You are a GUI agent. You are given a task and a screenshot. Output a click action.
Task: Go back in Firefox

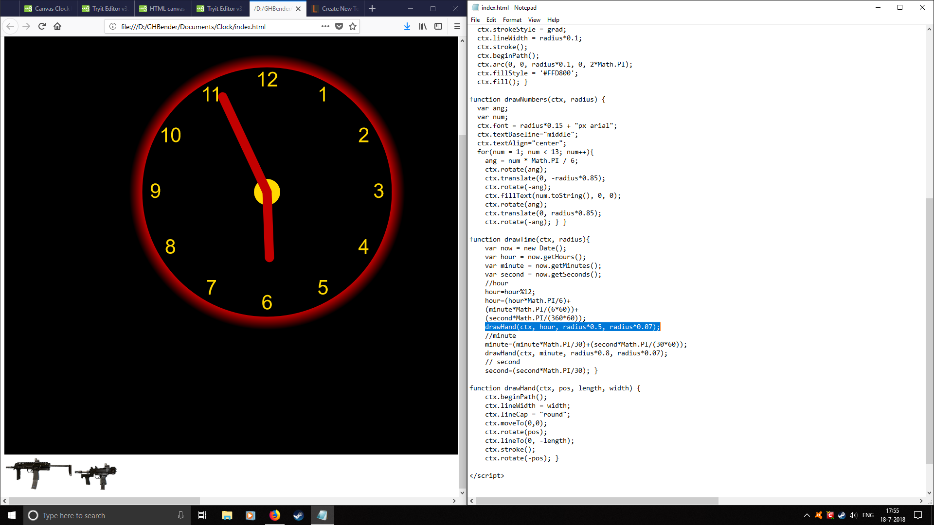[x=11, y=26]
